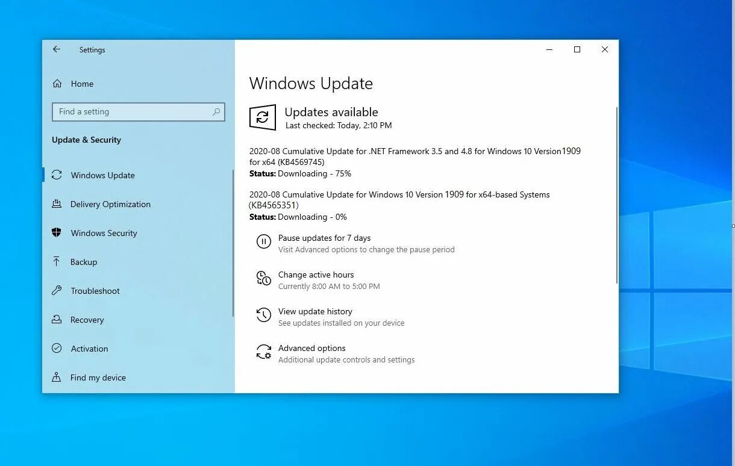
Task: Click the Windows Update page heading
Action: point(311,84)
